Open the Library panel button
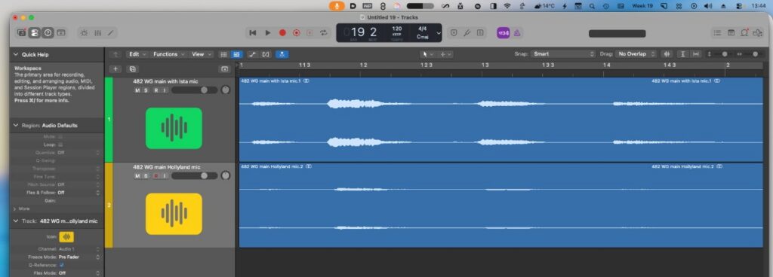 22,33
